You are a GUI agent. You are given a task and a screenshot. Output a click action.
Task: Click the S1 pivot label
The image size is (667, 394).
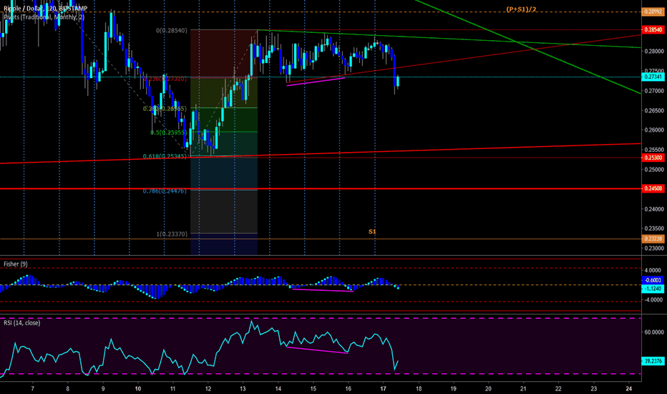(x=372, y=231)
